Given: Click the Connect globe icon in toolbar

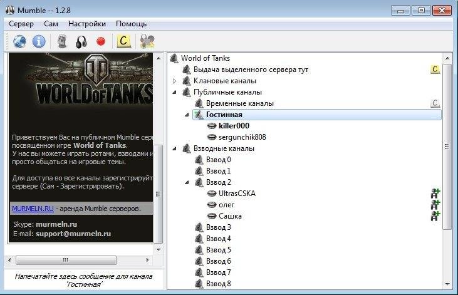Looking at the screenshot, I should coord(19,41).
